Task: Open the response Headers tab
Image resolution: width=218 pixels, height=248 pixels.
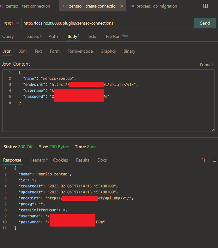Action: [39, 160]
